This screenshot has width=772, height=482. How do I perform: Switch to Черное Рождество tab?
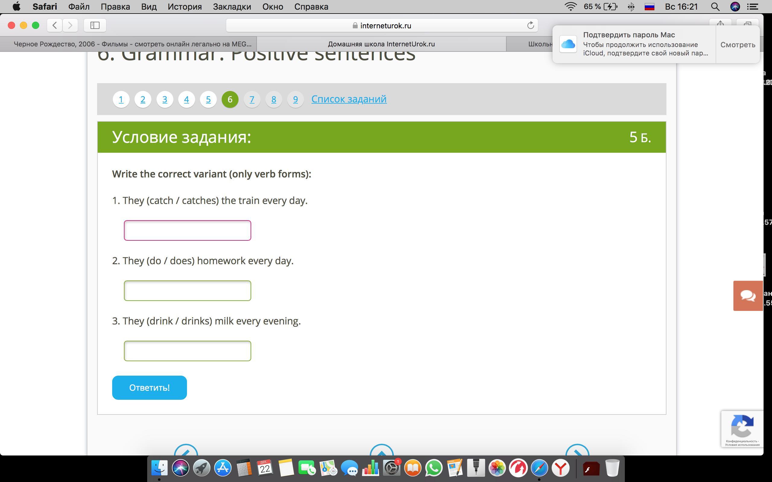click(x=132, y=44)
